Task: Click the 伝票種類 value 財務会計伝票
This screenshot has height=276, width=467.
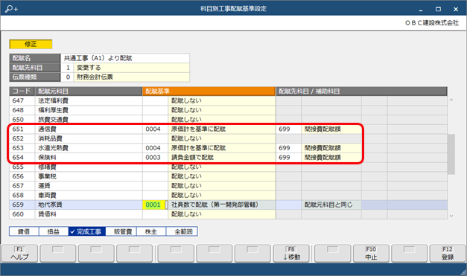Action: [x=131, y=77]
